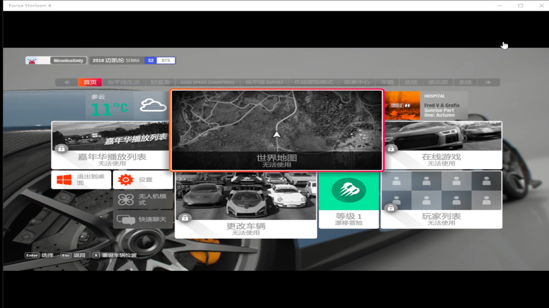The image size is (549, 308).
Task: Click the 退出到桌面 Windows logo icon
Action: point(64,180)
